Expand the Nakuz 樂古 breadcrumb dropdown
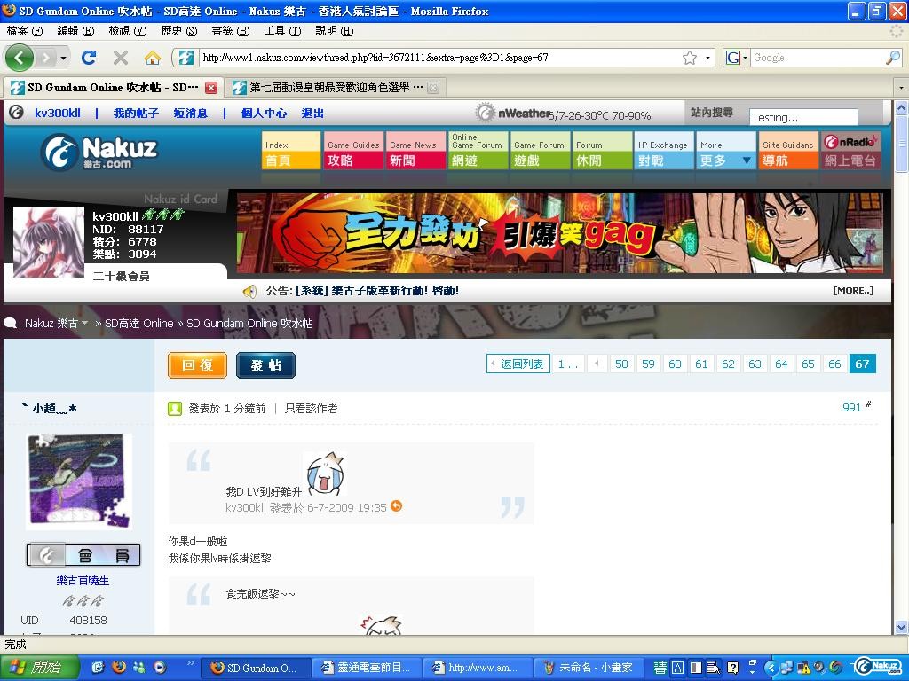This screenshot has height=681, width=909. tap(85, 323)
